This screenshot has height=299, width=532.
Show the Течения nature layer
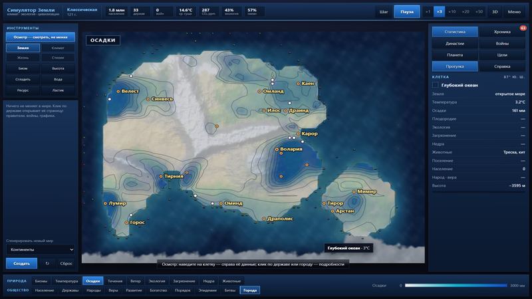[115, 281]
